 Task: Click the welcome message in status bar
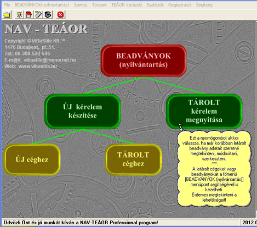(81, 223)
